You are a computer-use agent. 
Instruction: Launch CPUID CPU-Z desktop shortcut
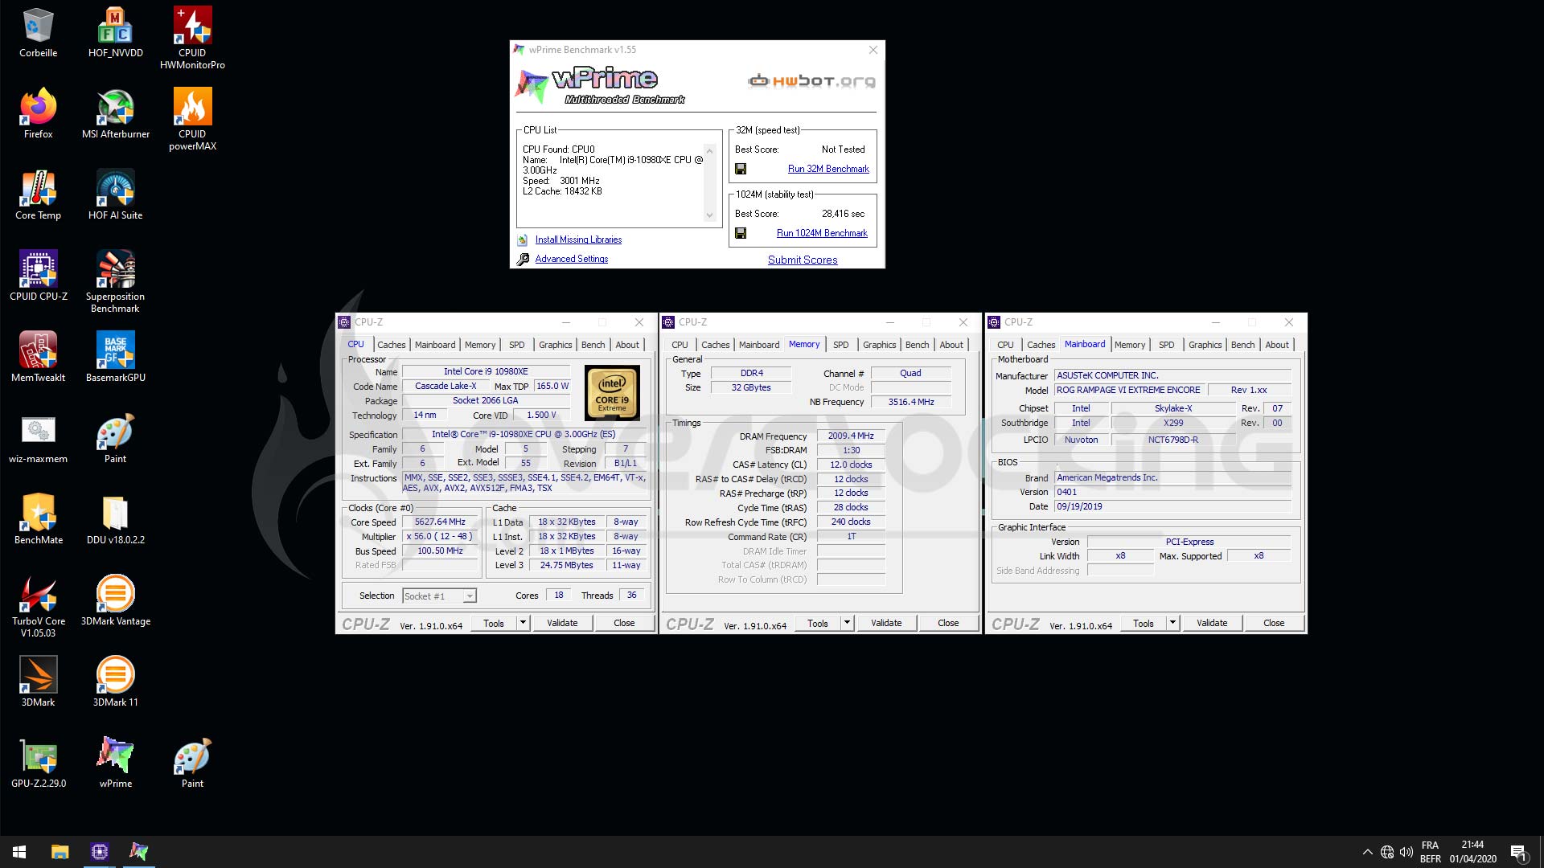(x=38, y=276)
